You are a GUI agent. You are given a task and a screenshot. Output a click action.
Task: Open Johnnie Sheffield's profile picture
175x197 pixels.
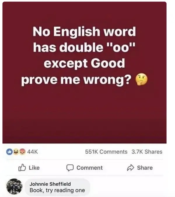[x=14, y=187]
